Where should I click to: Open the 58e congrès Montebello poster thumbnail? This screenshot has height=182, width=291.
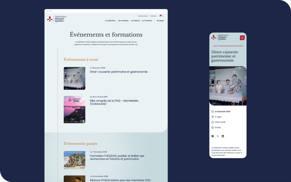click(x=74, y=109)
